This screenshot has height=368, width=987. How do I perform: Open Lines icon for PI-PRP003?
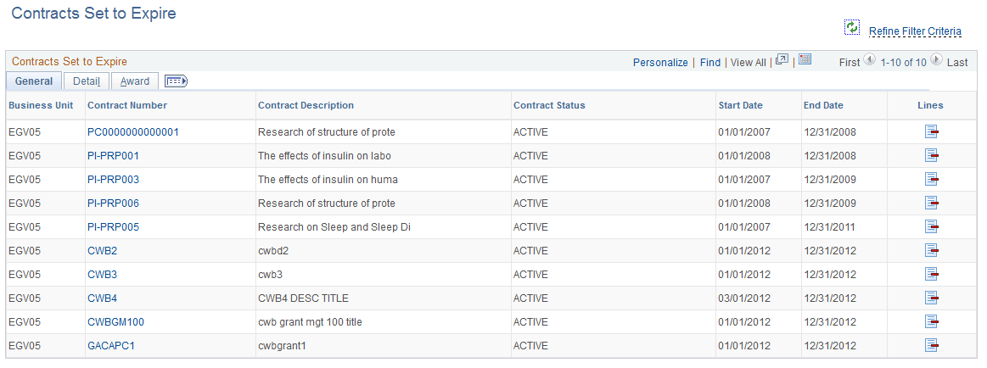tap(931, 179)
